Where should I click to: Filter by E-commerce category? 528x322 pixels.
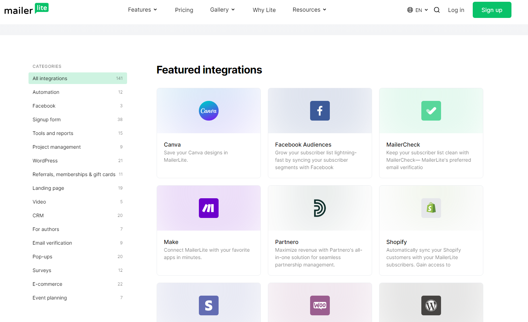pos(78,284)
